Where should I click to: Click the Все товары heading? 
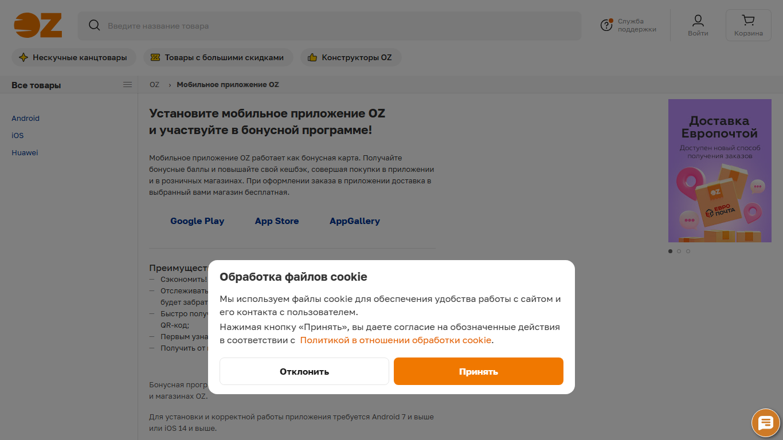(x=36, y=85)
